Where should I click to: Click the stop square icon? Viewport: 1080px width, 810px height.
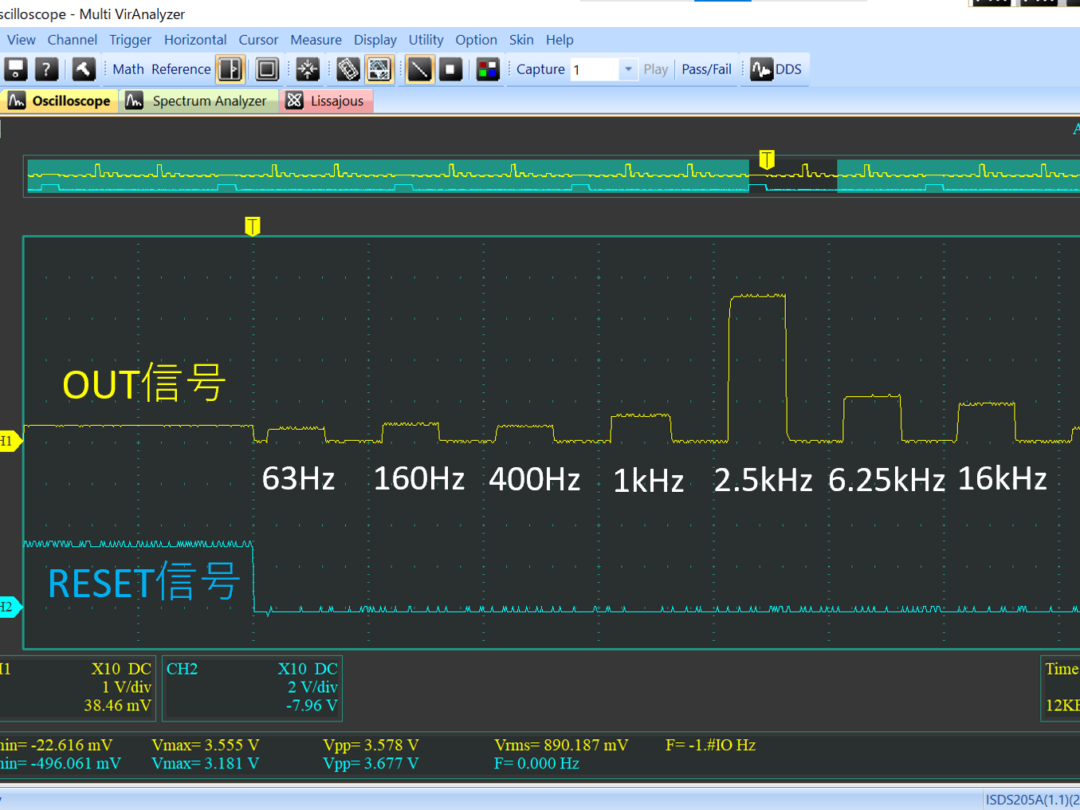tap(450, 69)
